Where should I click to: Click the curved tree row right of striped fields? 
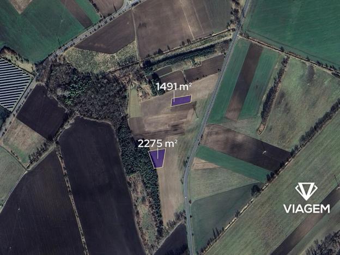(x=273, y=94)
